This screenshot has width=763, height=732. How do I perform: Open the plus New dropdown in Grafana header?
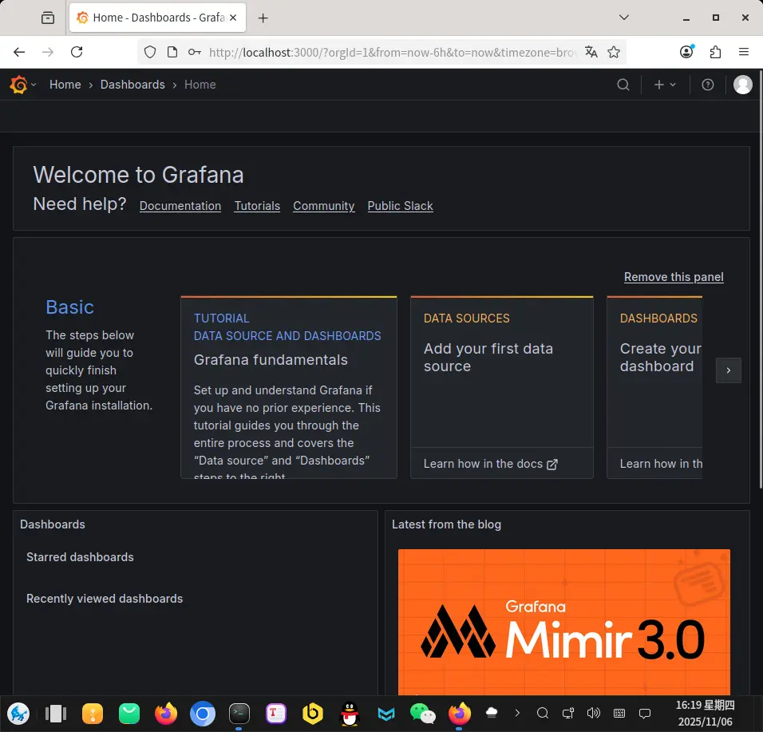[665, 85]
